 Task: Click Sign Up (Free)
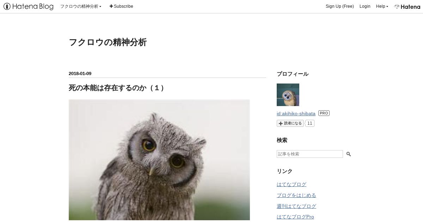pos(340,6)
